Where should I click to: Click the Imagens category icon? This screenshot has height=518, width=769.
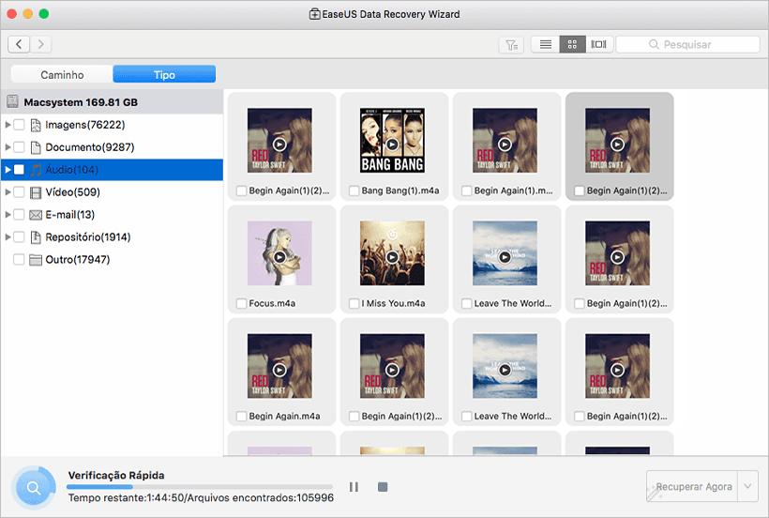pyautogui.click(x=36, y=126)
